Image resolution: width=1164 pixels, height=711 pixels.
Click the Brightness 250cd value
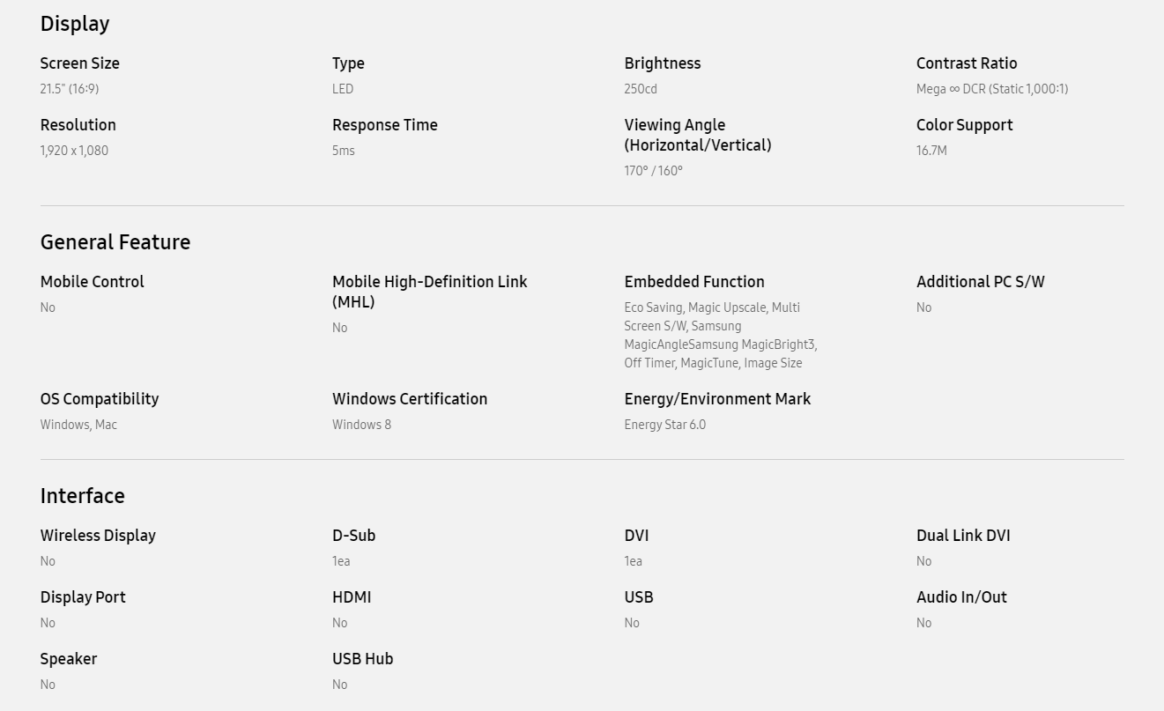(x=640, y=89)
